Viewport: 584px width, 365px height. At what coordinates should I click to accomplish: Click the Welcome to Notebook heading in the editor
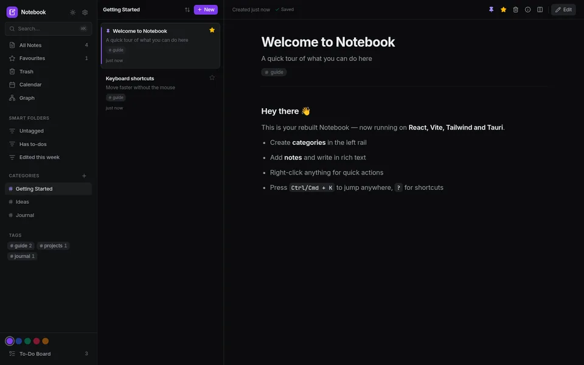(x=328, y=42)
